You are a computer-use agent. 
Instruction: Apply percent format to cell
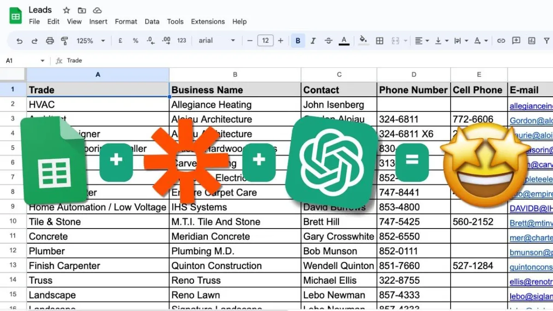point(135,41)
